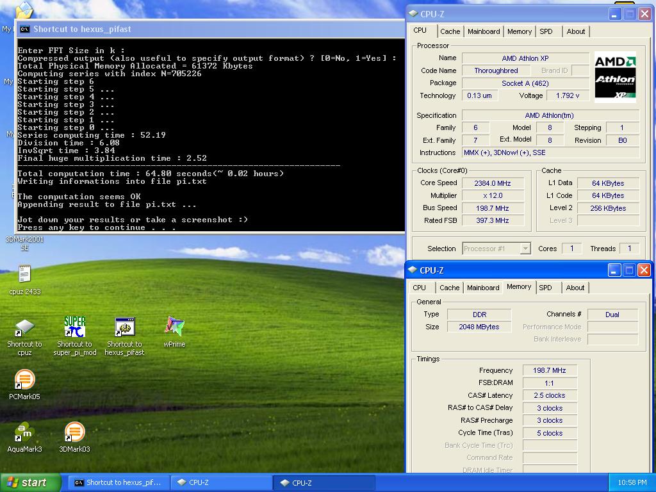Click the CPU-Z title bar icon of top window
656x492 pixels.
tap(413, 14)
